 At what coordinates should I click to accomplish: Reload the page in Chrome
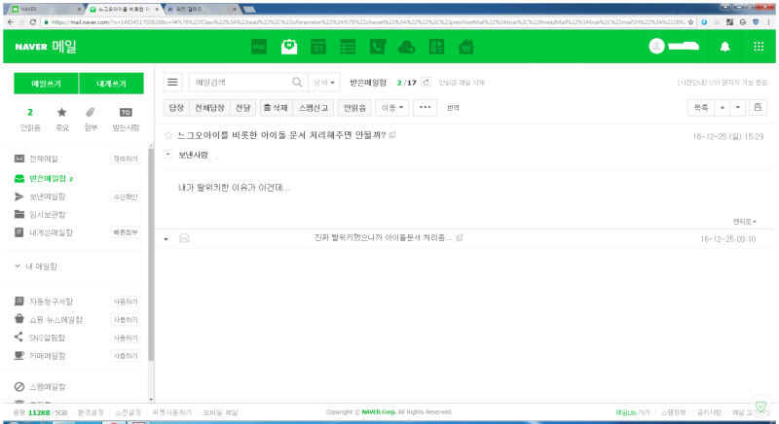33,22
